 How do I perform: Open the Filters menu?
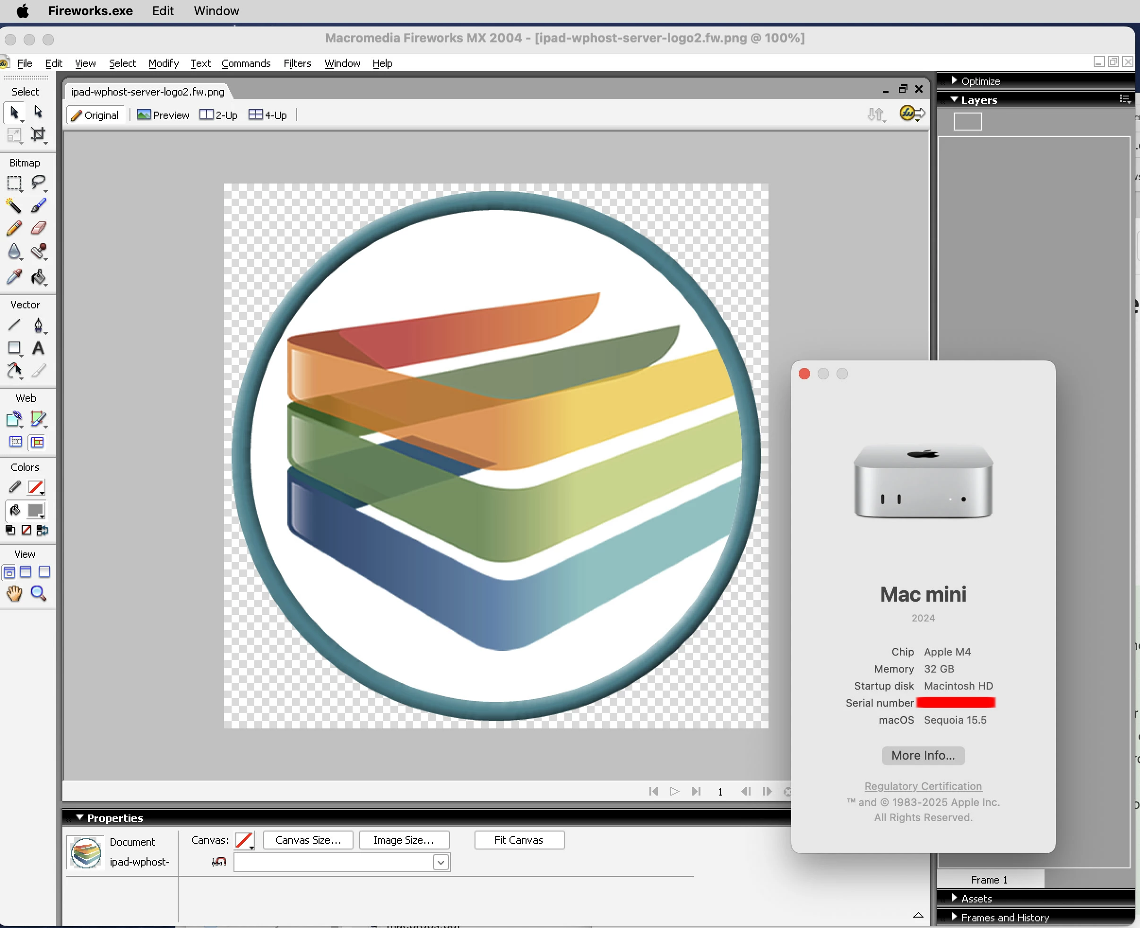(x=297, y=63)
